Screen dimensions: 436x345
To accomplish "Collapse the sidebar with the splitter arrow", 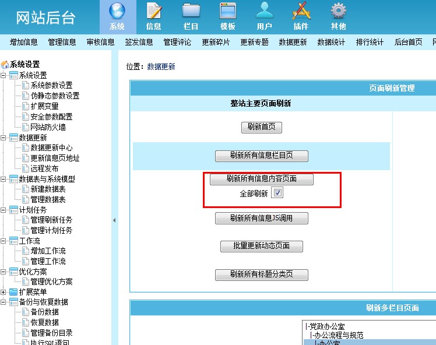I will pos(114,220).
